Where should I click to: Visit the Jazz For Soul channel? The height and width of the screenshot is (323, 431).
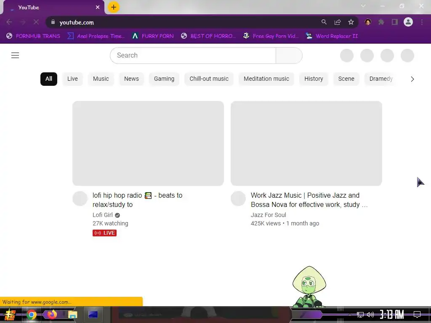click(x=268, y=215)
